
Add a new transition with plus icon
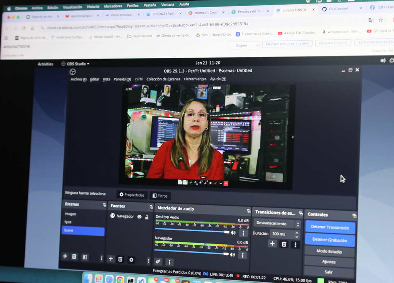[272, 244]
